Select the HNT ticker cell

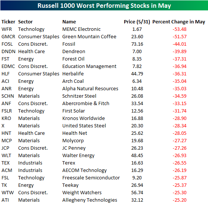6,133
